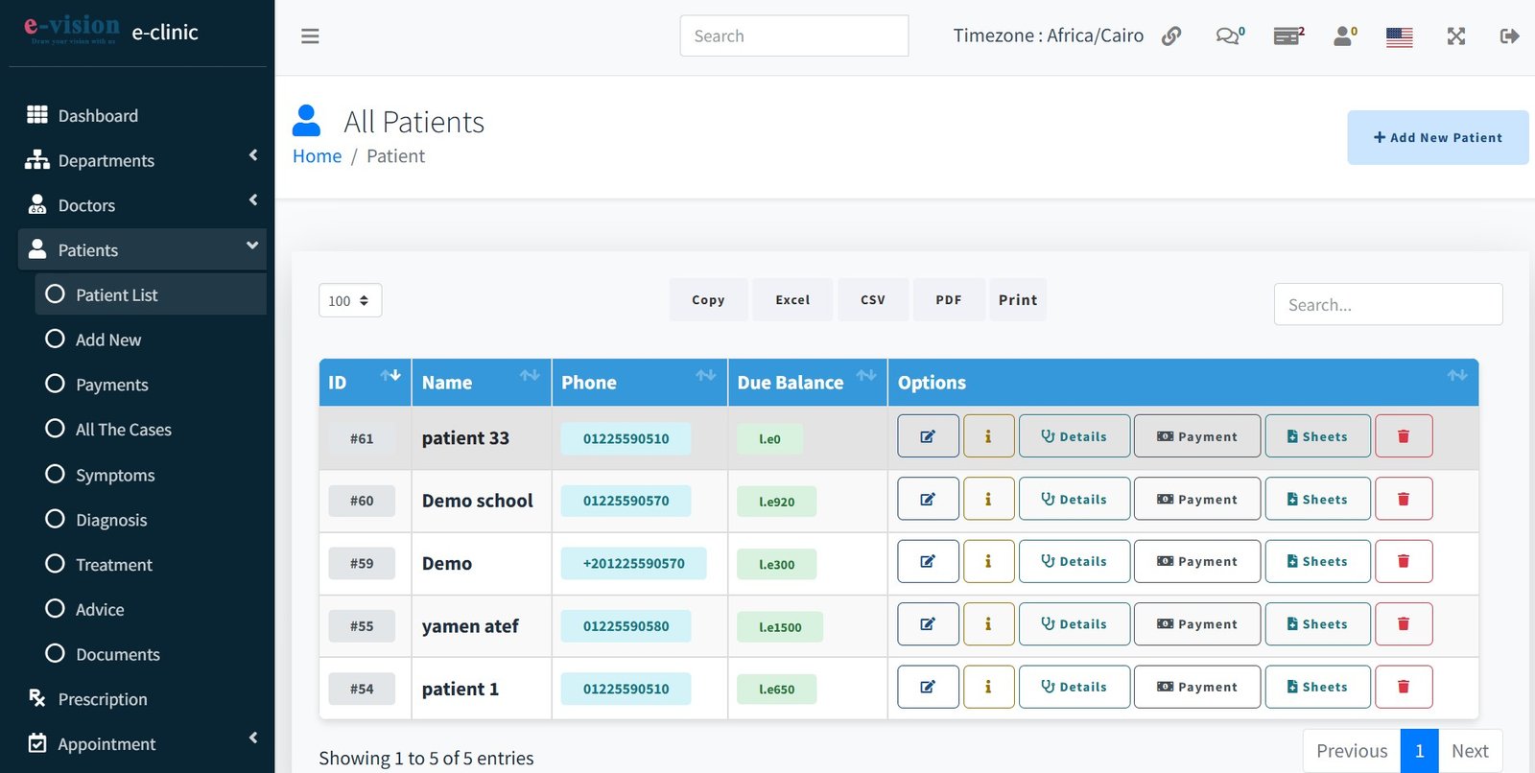Open info icon for yamen atef
The width and height of the screenshot is (1535, 773).
988,624
